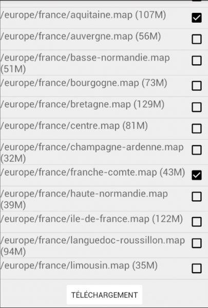
Task: Tap the /europe/france/auvergne.map row label
Action: click(81, 36)
